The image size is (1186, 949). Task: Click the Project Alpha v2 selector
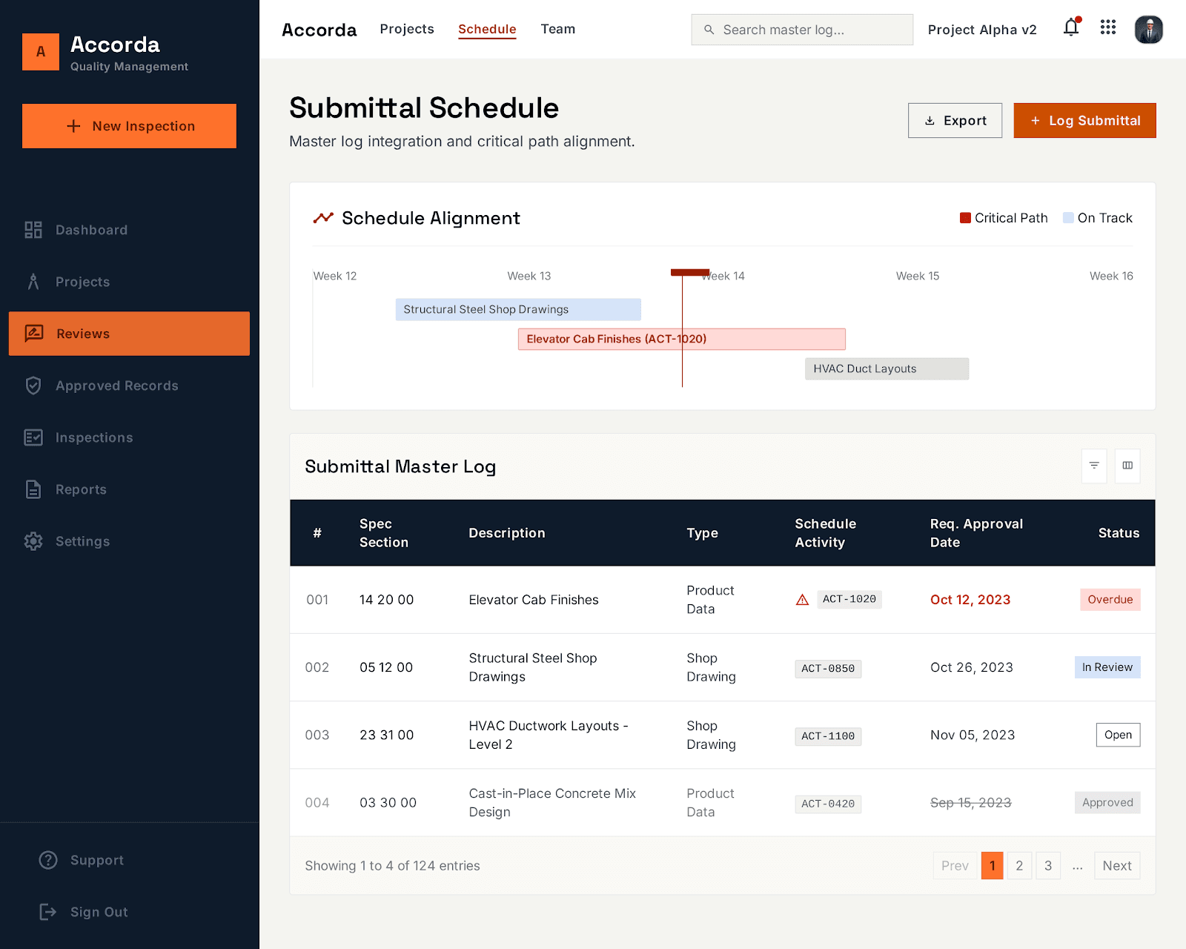pyautogui.click(x=982, y=30)
